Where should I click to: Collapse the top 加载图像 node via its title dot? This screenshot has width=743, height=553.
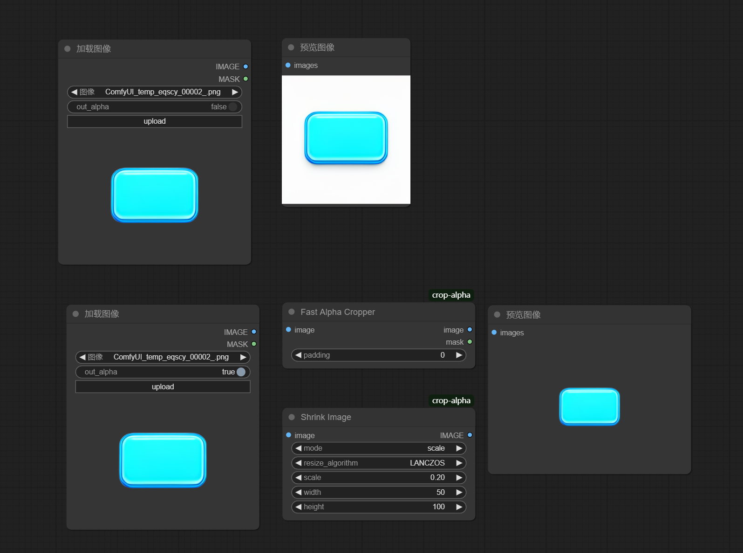(68, 49)
